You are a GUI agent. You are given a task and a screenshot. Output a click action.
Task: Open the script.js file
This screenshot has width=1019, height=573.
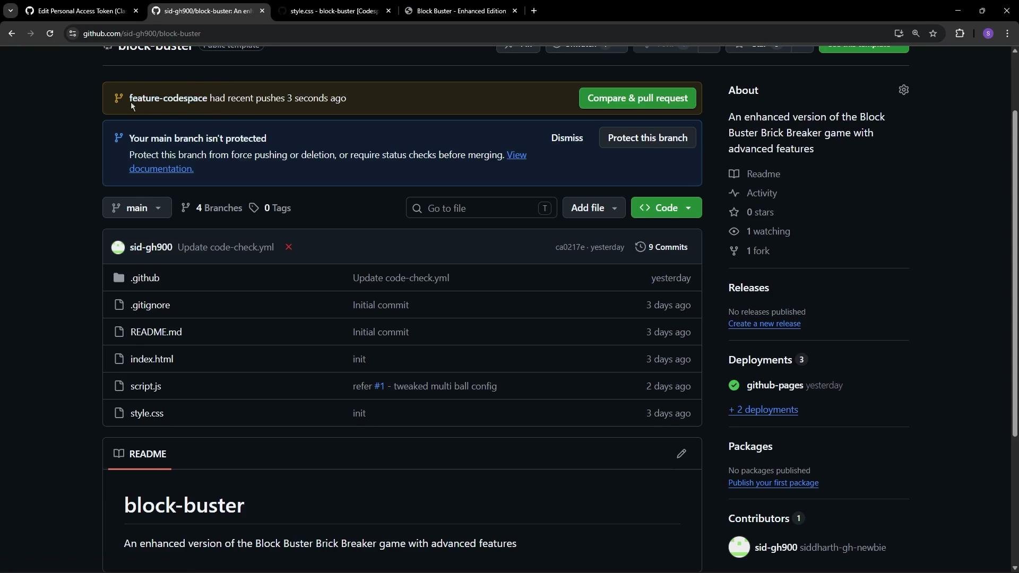tap(146, 386)
